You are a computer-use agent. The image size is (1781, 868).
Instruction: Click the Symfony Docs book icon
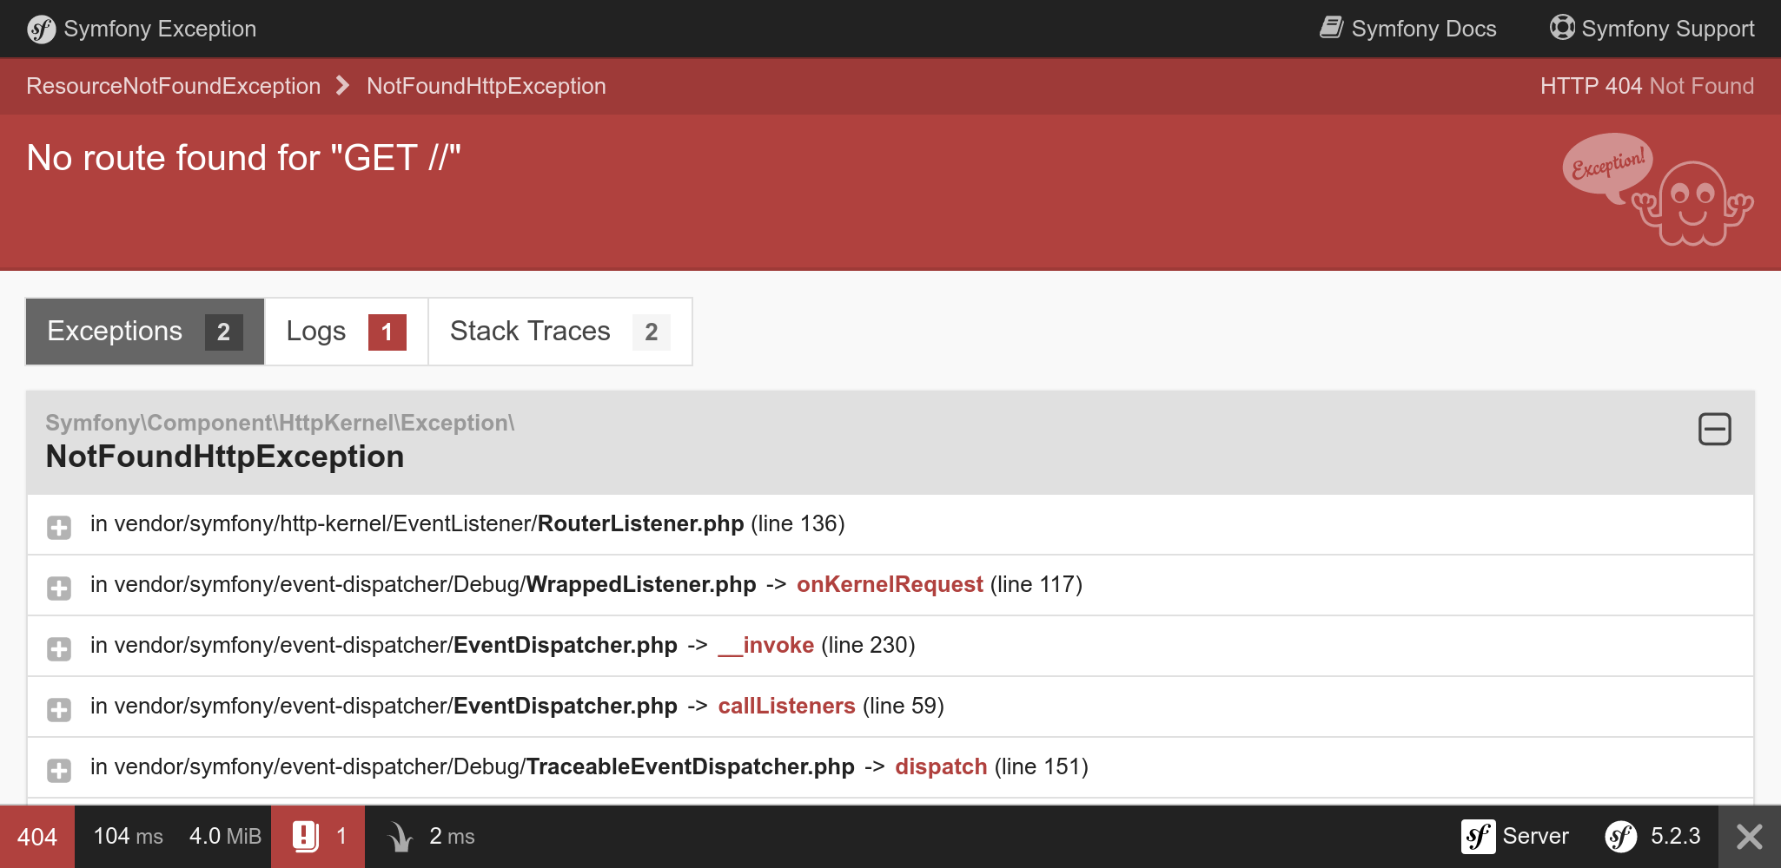point(1332,27)
